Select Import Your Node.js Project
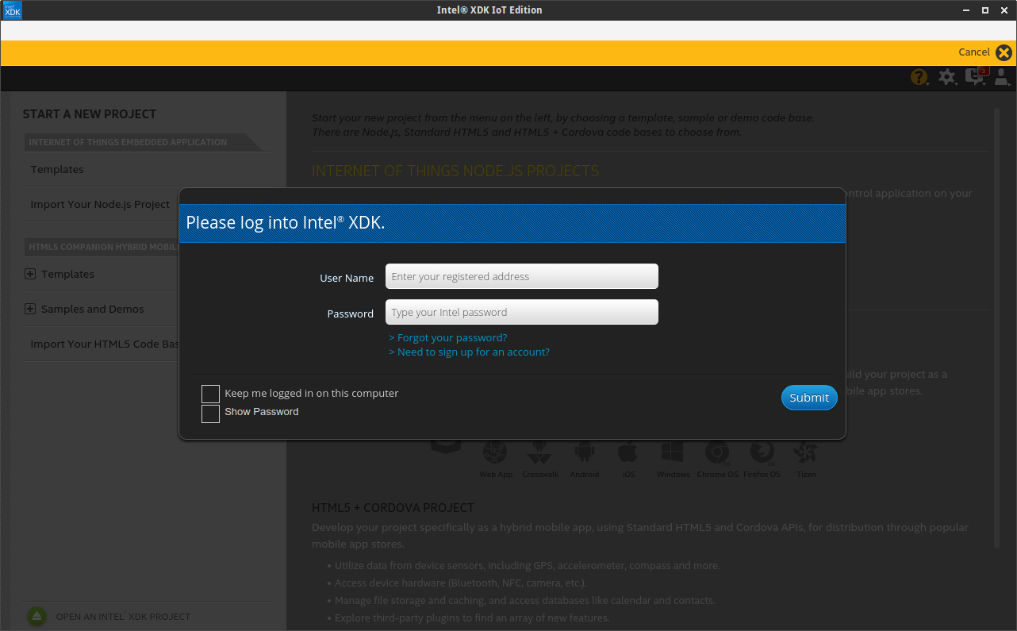Screen dimensions: 1017x631 pos(100,204)
